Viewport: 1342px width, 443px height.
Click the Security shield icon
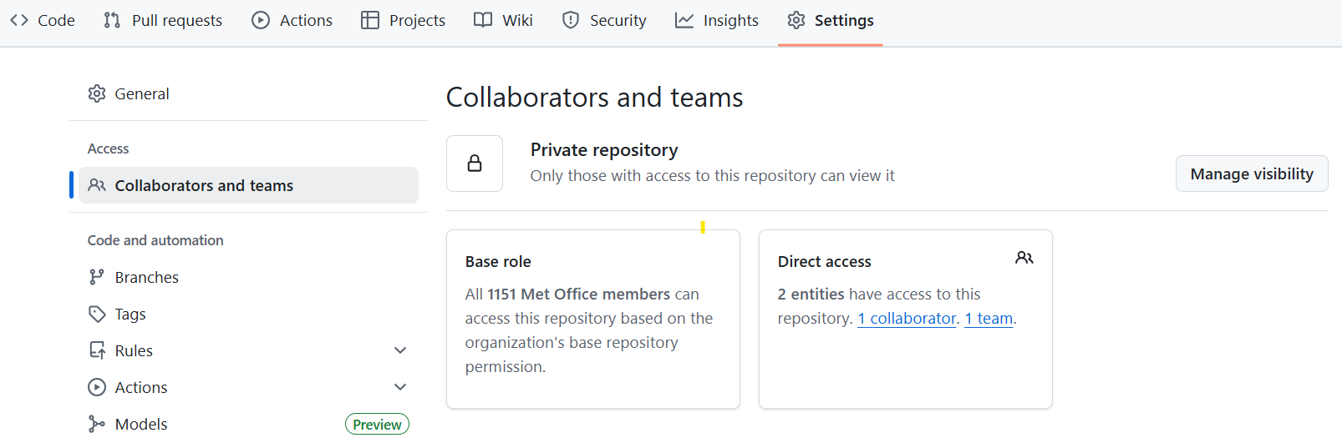(571, 20)
